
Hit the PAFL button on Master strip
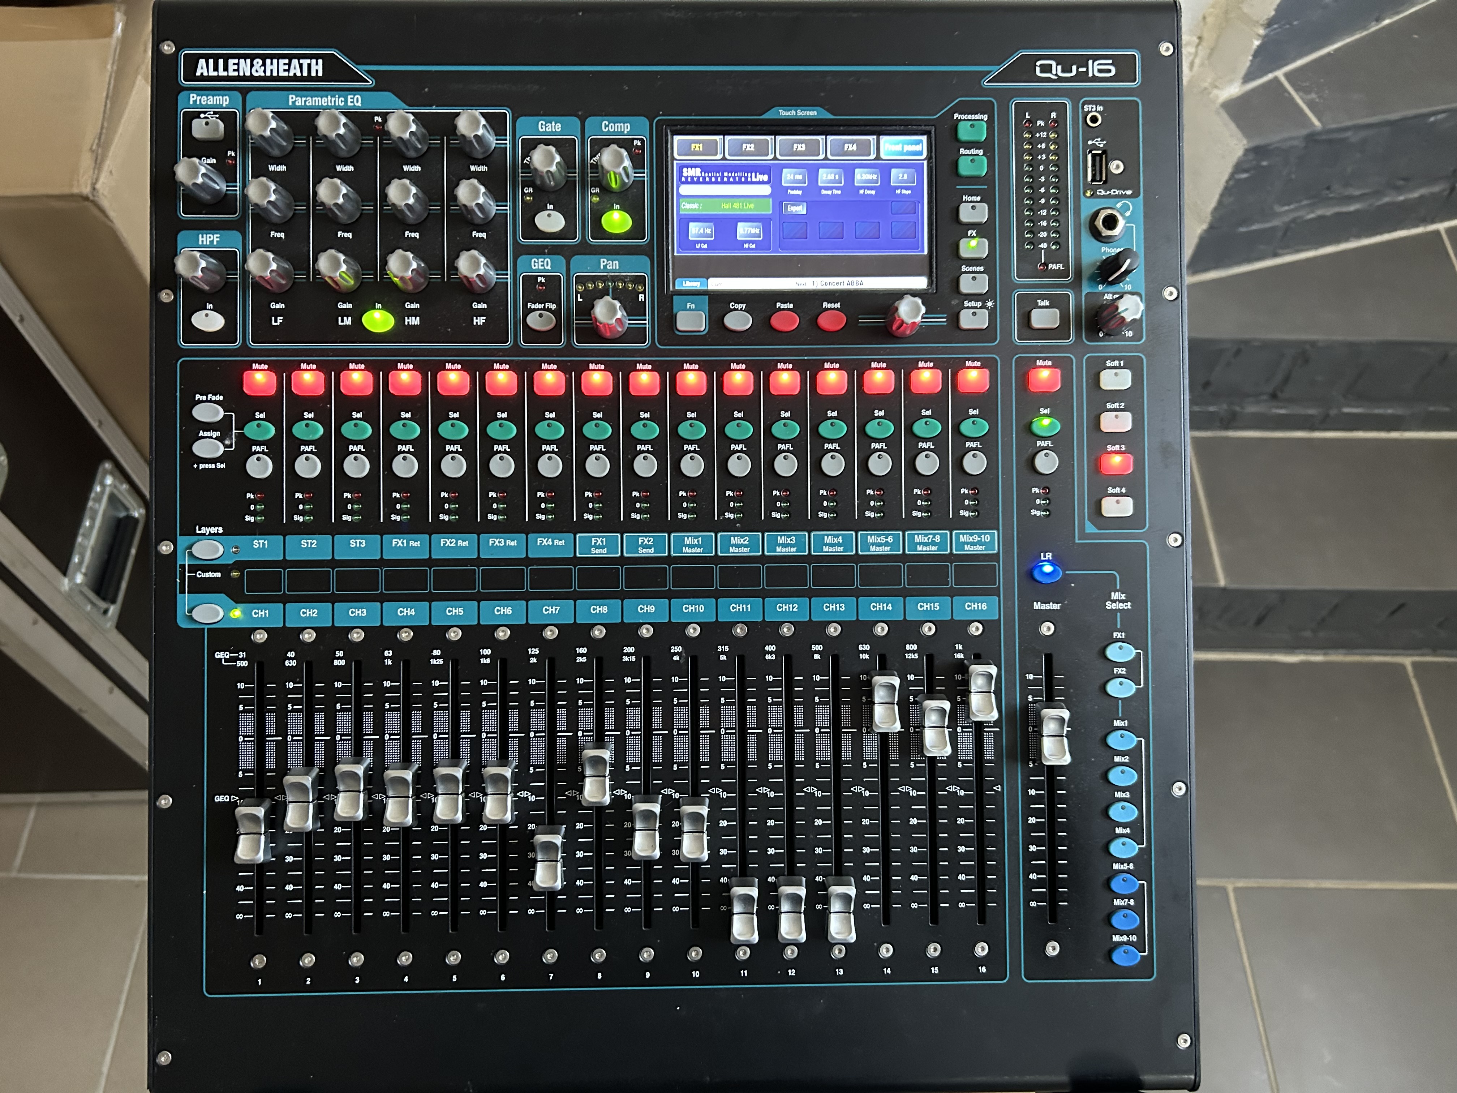tap(1045, 463)
